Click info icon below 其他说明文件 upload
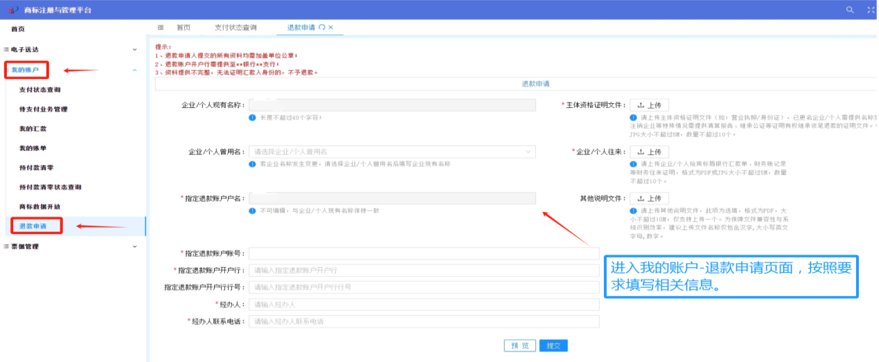 (633, 211)
